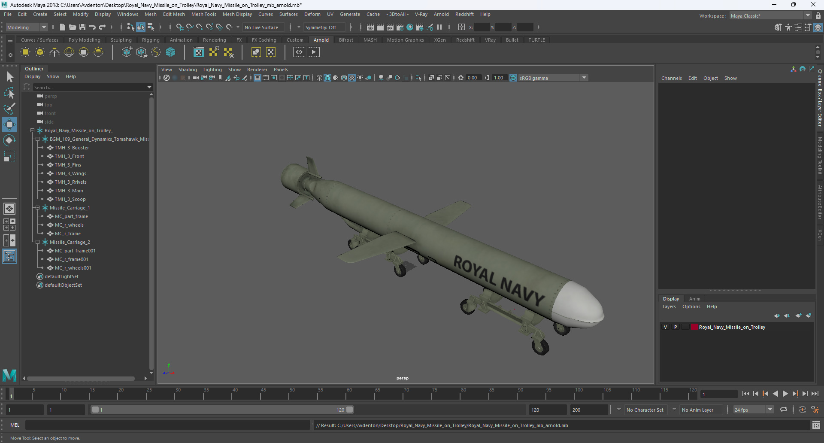The width and height of the screenshot is (824, 443).
Task: Click the red layer color swatch
Action: (x=694, y=327)
